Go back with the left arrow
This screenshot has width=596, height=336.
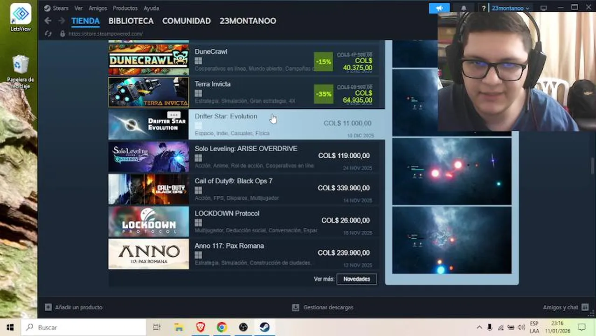point(48,21)
